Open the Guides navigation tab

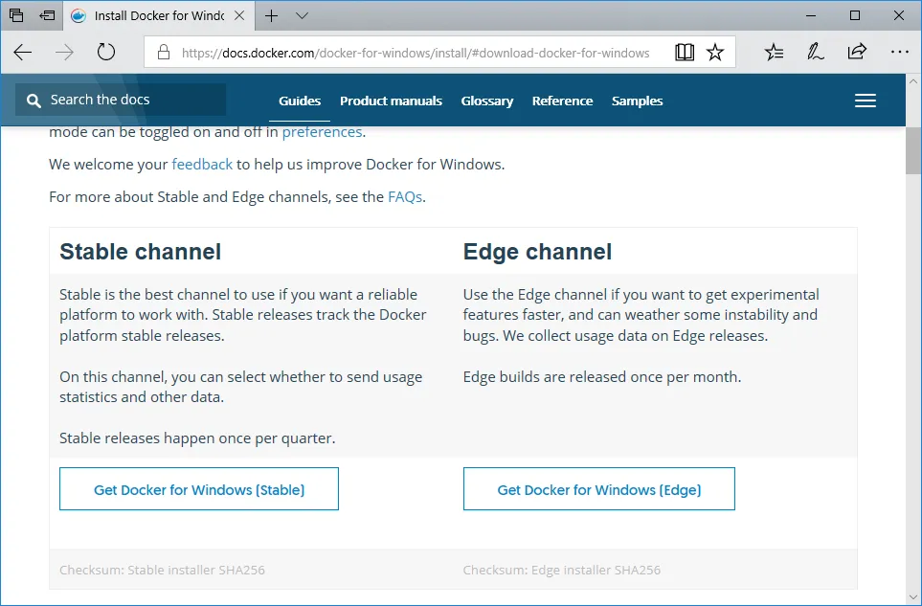tap(300, 101)
